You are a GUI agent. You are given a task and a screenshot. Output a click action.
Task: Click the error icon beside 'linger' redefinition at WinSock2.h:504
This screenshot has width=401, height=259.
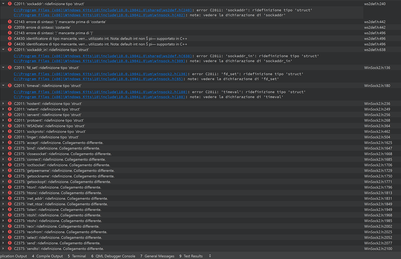tap(9, 137)
